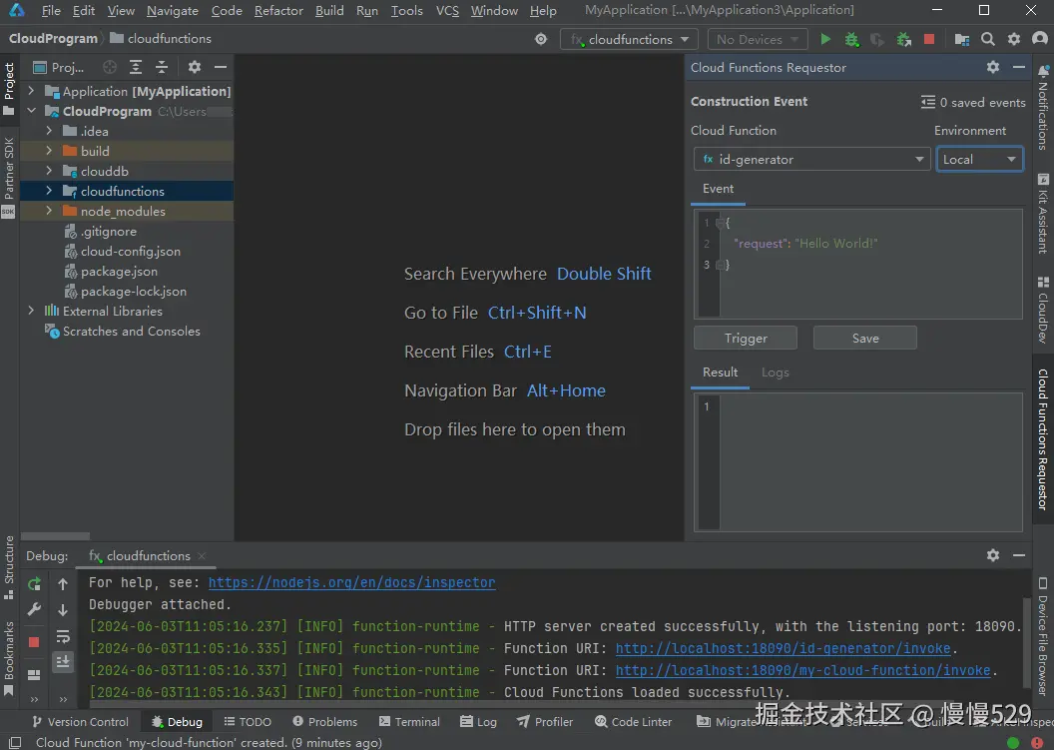This screenshot has height=750, width=1054.
Task: Open account avatar icon in toolbar
Action: click(1039, 39)
